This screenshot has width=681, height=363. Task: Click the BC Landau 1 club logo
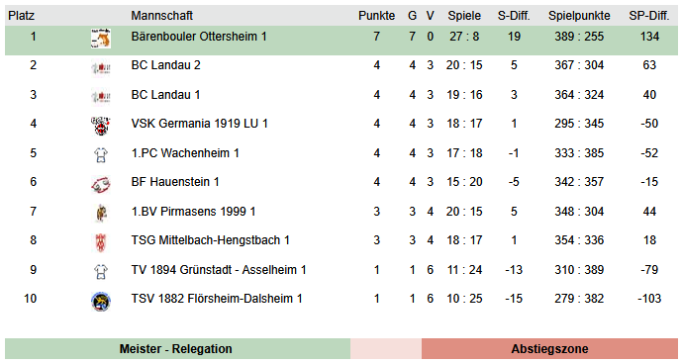[x=101, y=97]
